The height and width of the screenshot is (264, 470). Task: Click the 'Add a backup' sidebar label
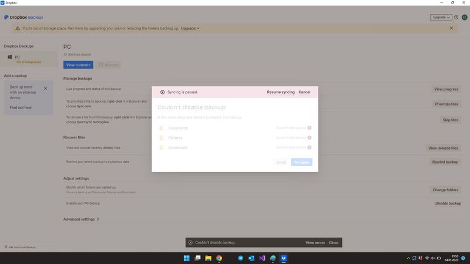coord(15,76)
